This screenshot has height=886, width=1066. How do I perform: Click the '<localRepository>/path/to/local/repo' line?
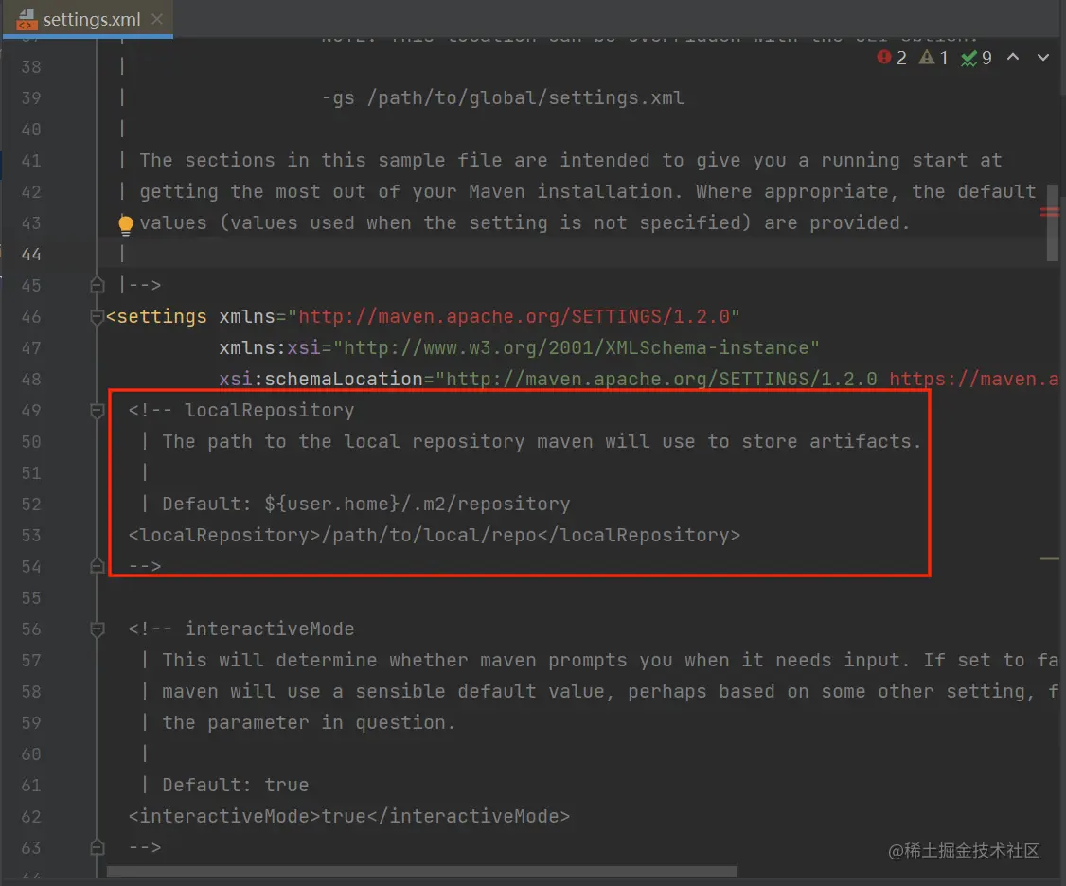(x=435, y=536)
